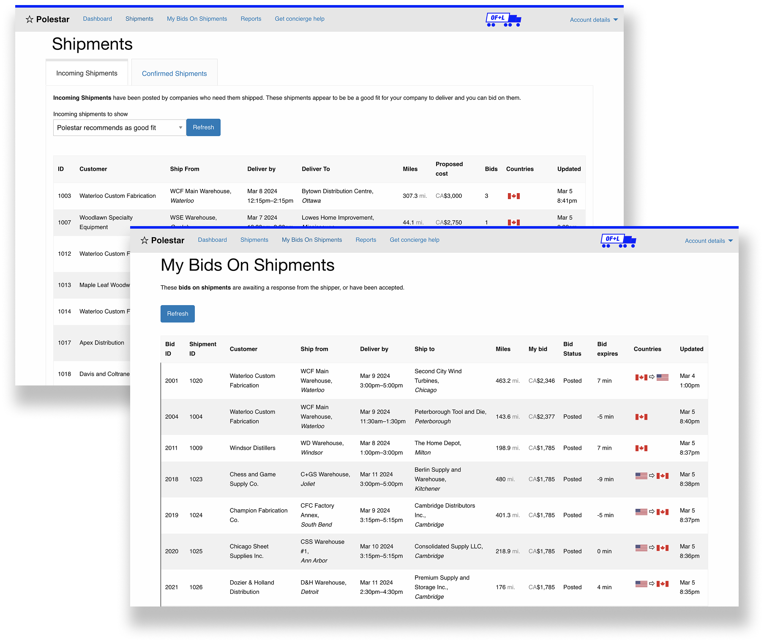Click Champion Fabrication Co. customer cell
Viewport: 764px width, 642px height.
[x=259, y=515]
